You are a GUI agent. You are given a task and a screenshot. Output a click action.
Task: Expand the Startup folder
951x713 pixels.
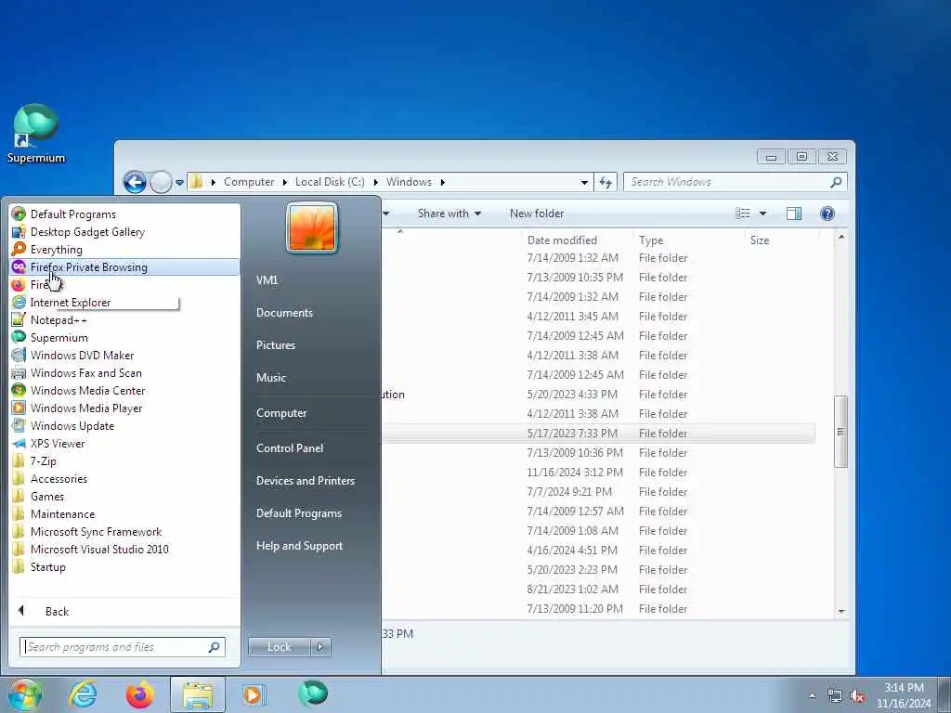48,565
